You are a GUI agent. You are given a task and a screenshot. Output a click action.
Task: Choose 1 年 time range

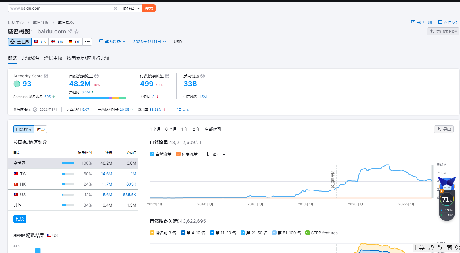tap(185, 129)
